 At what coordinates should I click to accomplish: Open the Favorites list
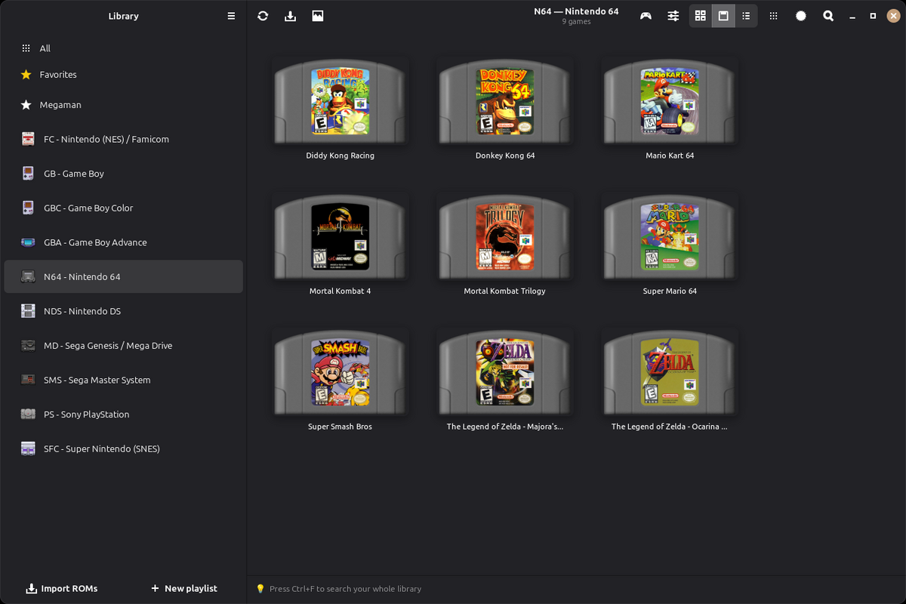coord(124,75)
